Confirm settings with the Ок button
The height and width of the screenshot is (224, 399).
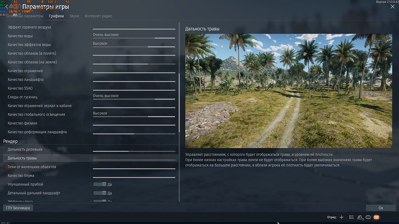tap(381, 208)
